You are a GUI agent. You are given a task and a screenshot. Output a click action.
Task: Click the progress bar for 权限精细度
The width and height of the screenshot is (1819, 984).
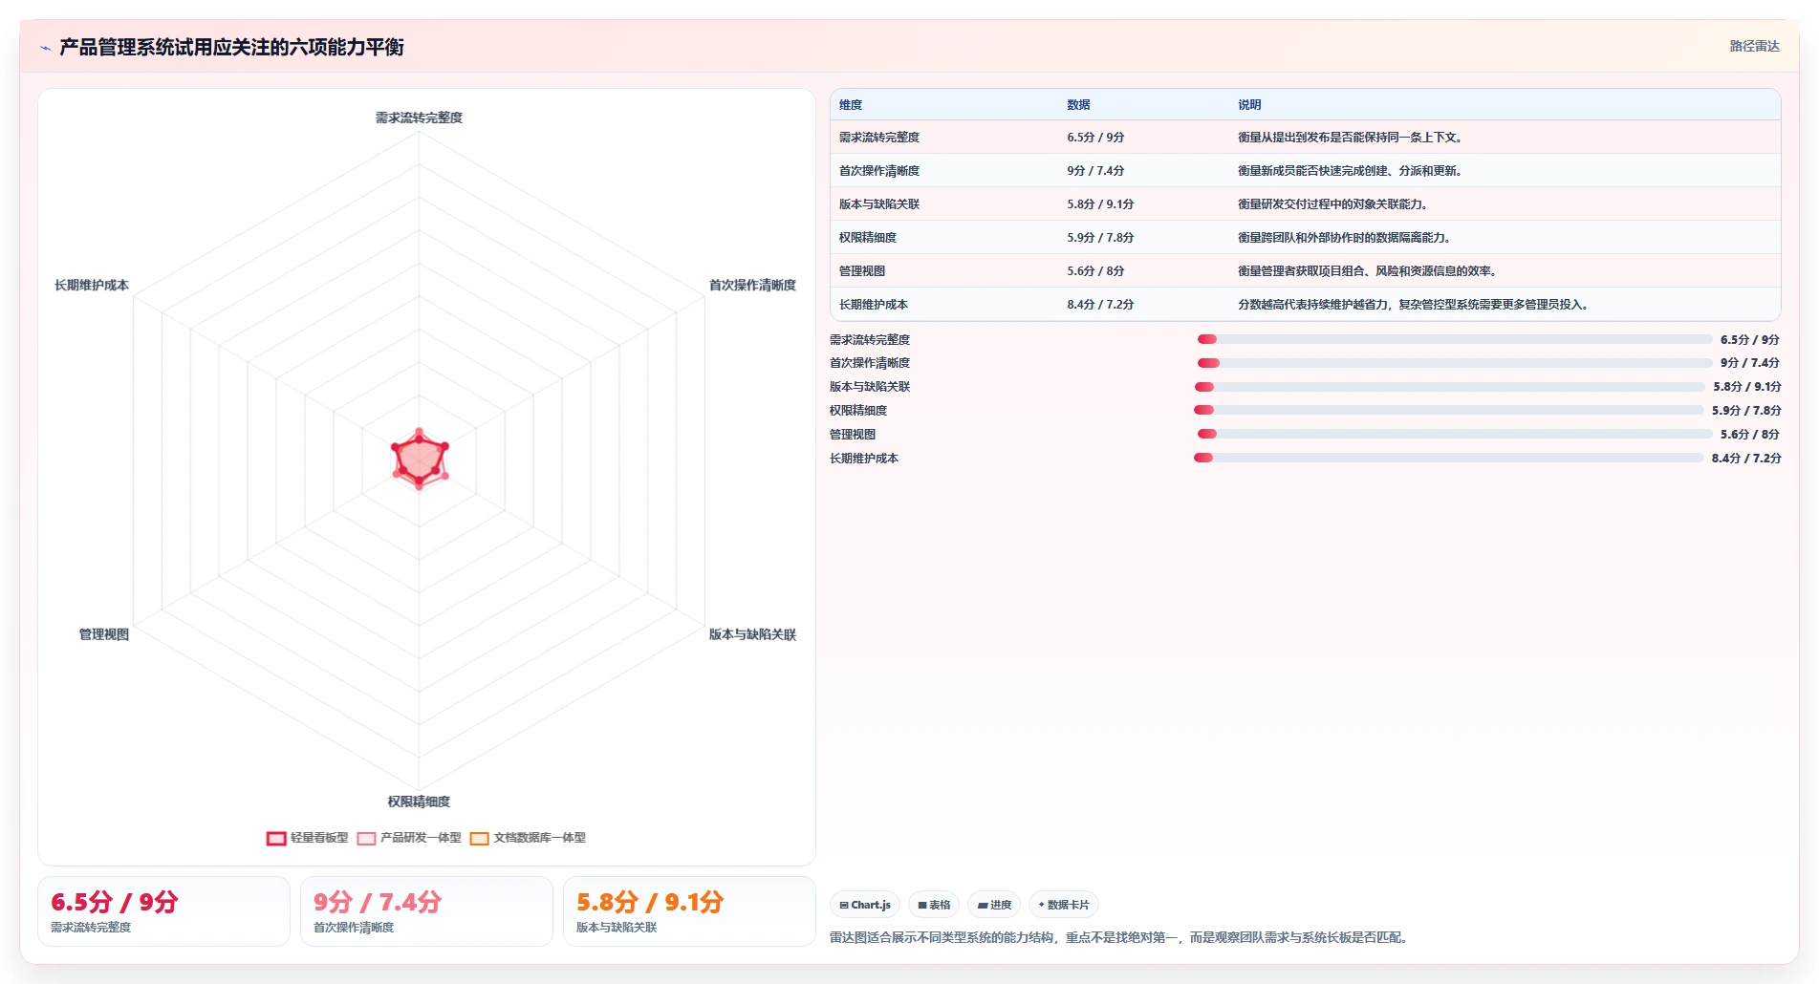(1449, 410)
